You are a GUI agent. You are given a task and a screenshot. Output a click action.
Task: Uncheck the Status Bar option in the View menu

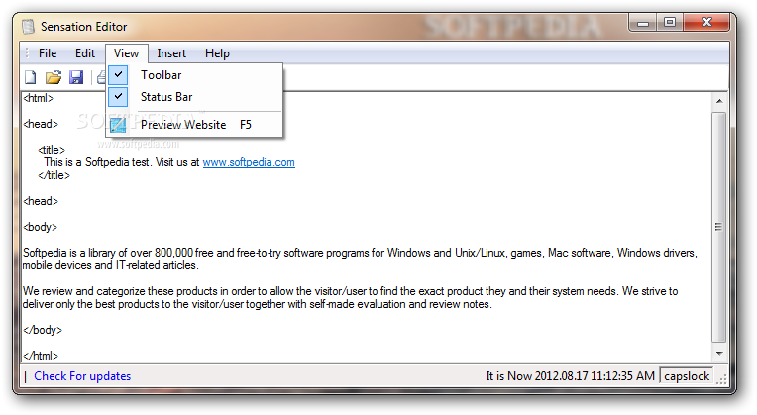pos(194,97)
